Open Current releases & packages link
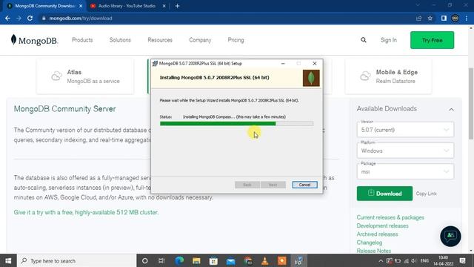 point(390,217)
